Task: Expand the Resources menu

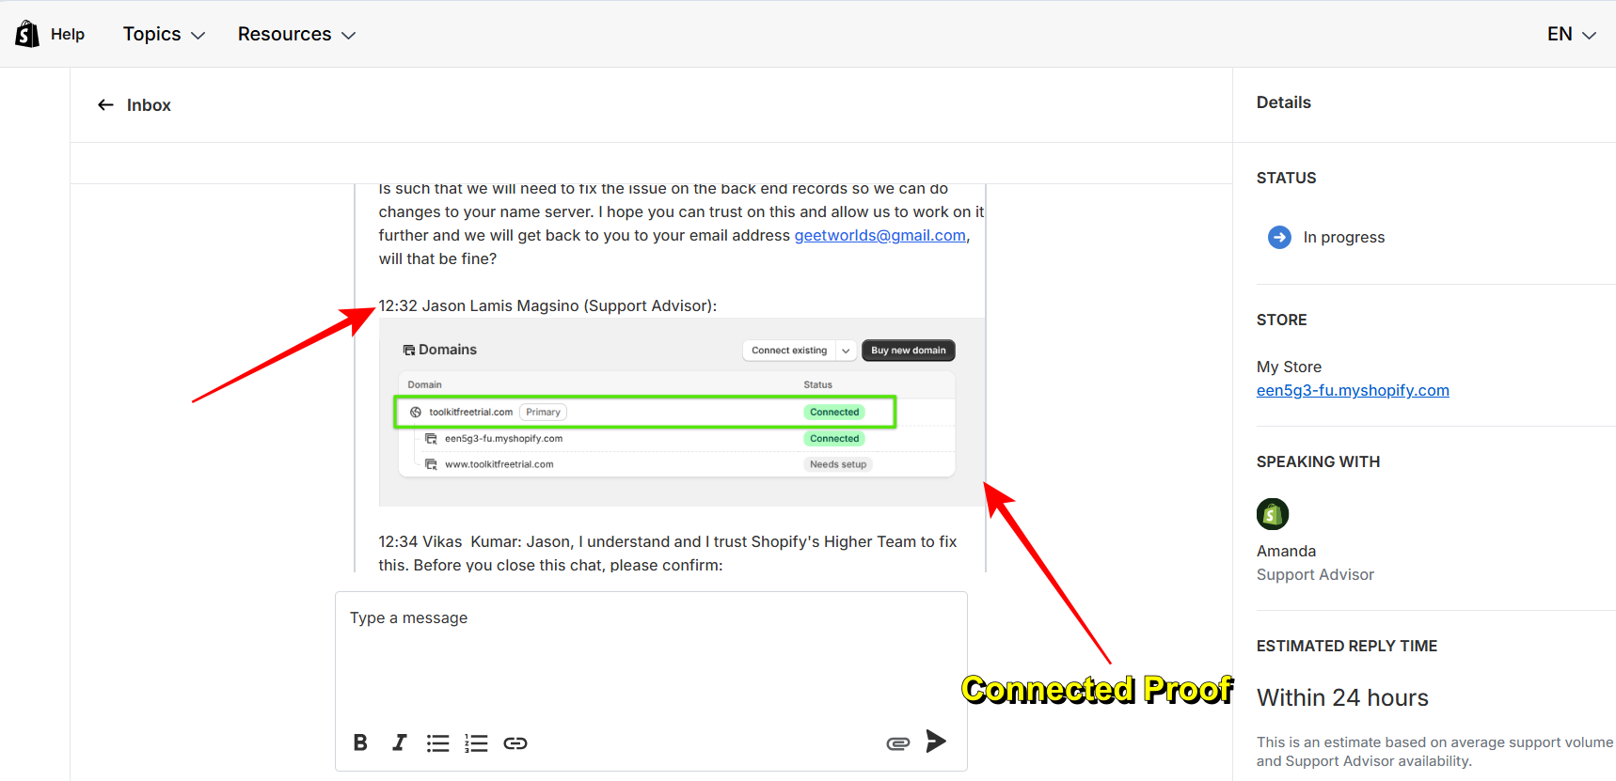Action: (x=296, y=34)
